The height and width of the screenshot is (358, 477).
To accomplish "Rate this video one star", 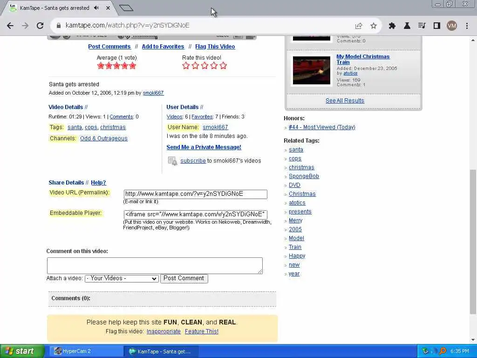I will [x=186, y=65].
